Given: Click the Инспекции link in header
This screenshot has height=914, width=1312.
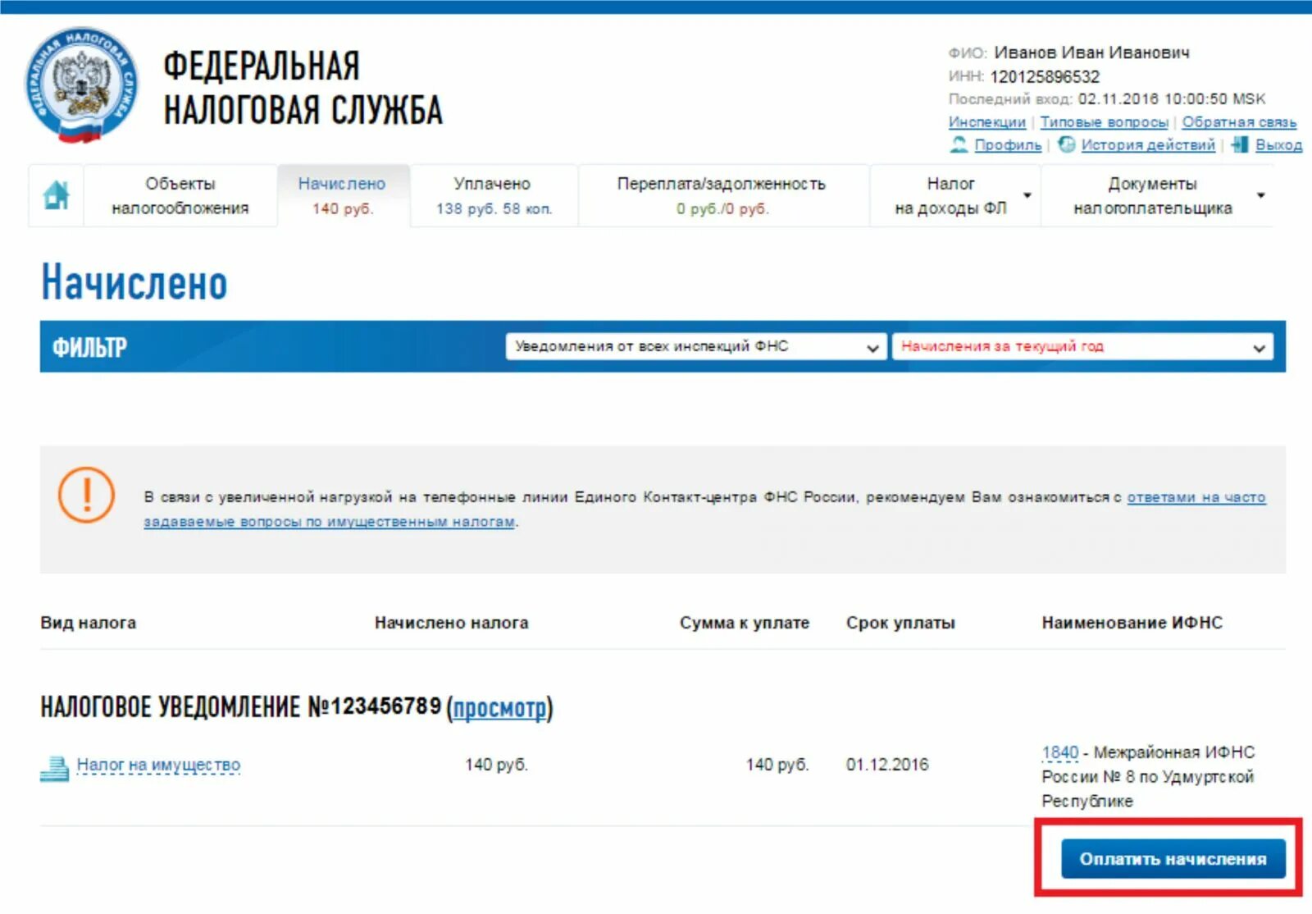Looking at the screenshot, I should point(987,121).
